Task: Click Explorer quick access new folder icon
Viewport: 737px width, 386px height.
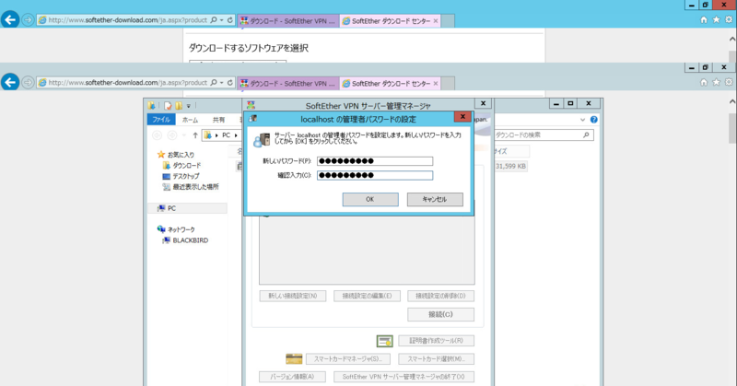Action: (179, 106)
